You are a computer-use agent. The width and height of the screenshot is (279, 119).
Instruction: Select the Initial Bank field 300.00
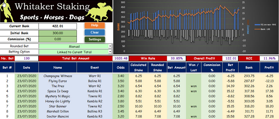point(58,33)
